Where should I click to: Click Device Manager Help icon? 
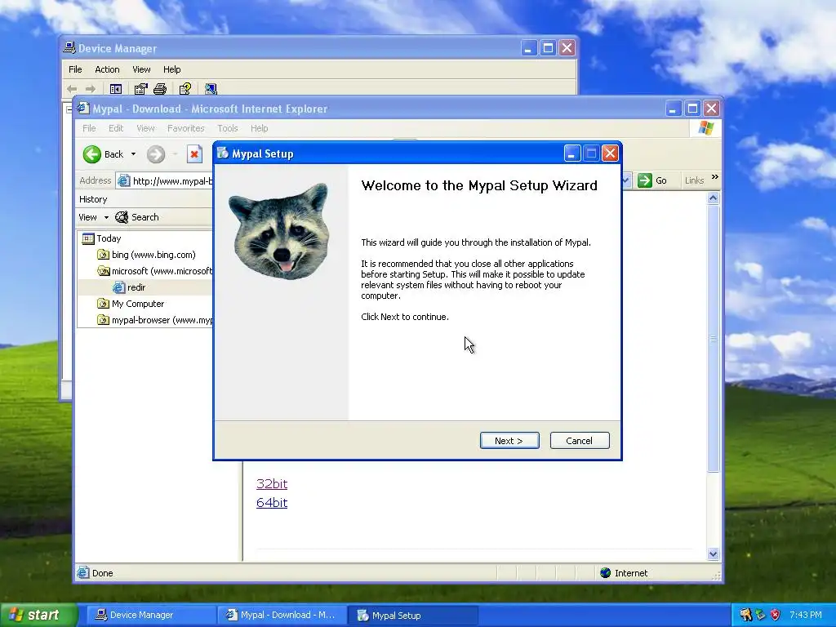(185, 89)
